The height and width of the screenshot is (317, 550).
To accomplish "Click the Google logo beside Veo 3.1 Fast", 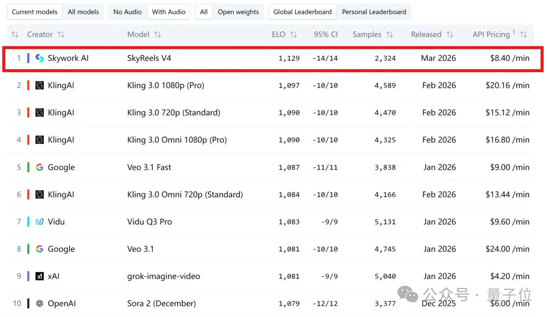I will point(39,167).
